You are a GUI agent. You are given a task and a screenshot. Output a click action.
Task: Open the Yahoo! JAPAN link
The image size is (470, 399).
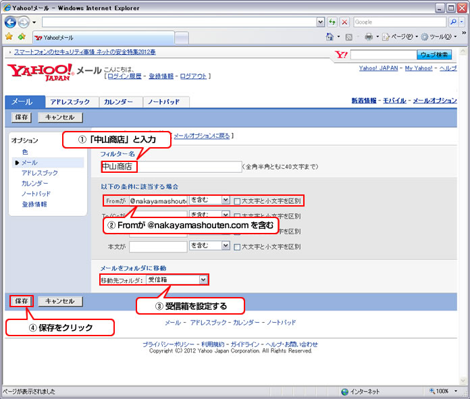tap(378, 68)
